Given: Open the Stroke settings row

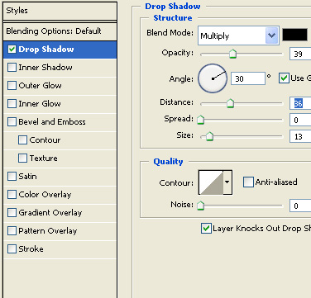Looking at the screenshot, I should click(x=60, y=249).
